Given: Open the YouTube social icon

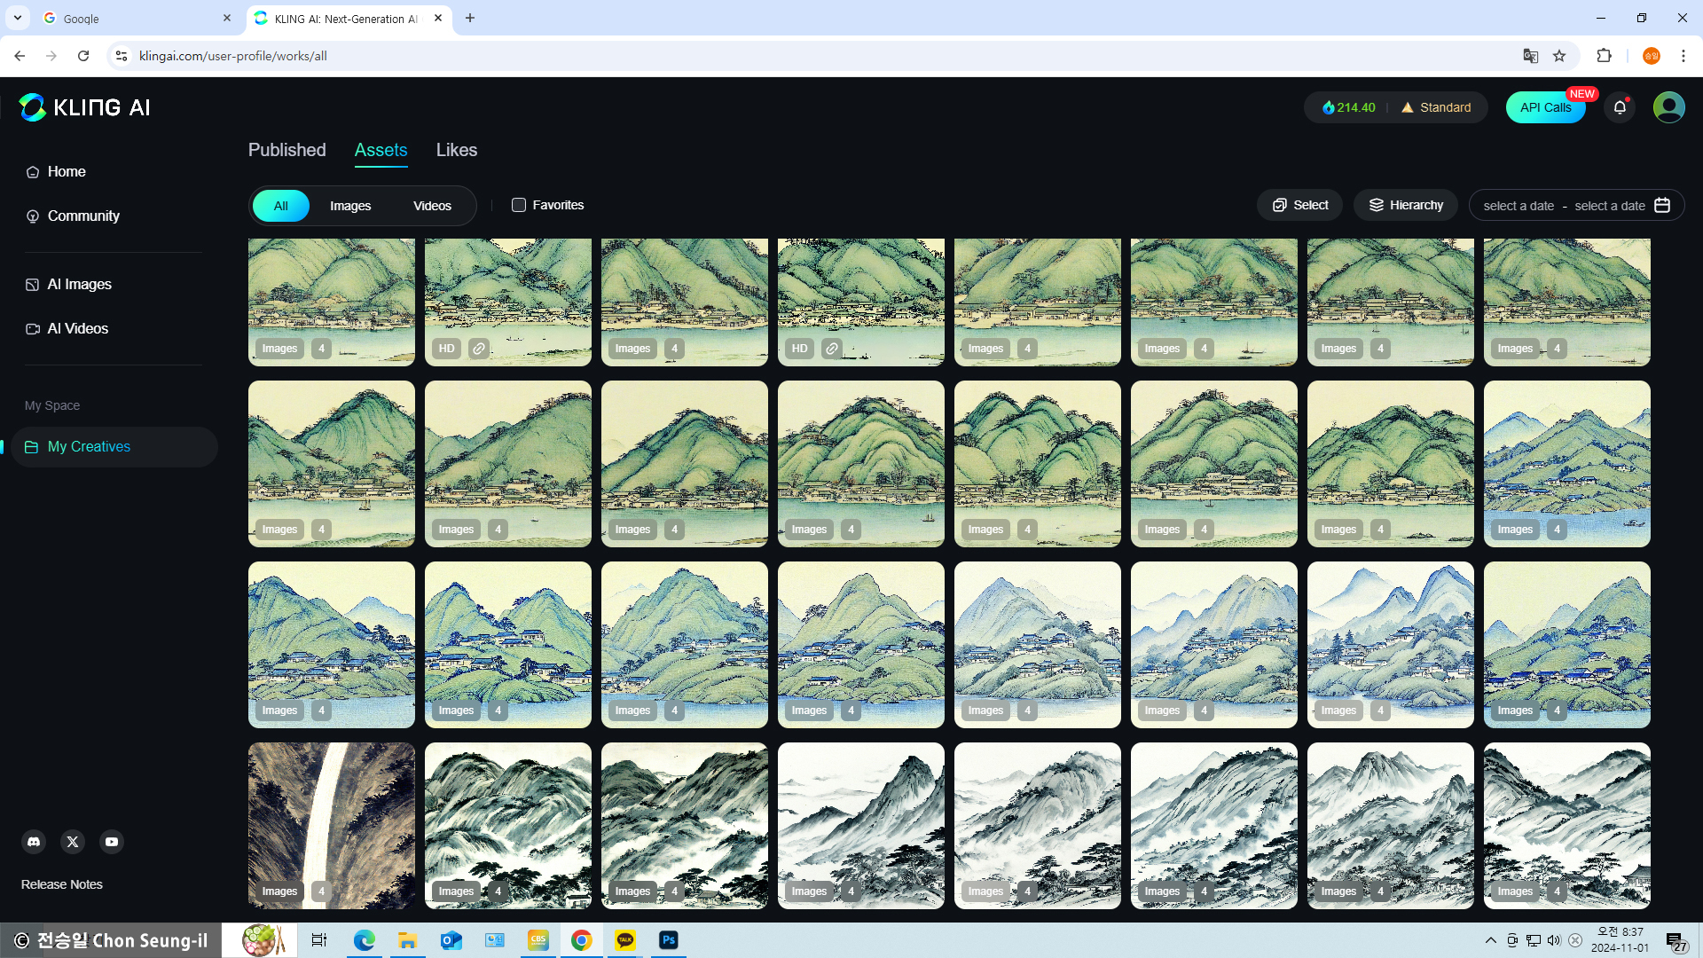Looking at the screenshot, I should [112, 842].
